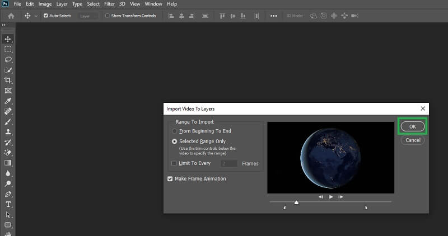Click the right trim end marker
This screenshot has width=448, height=236.
[x=366, y=207]
